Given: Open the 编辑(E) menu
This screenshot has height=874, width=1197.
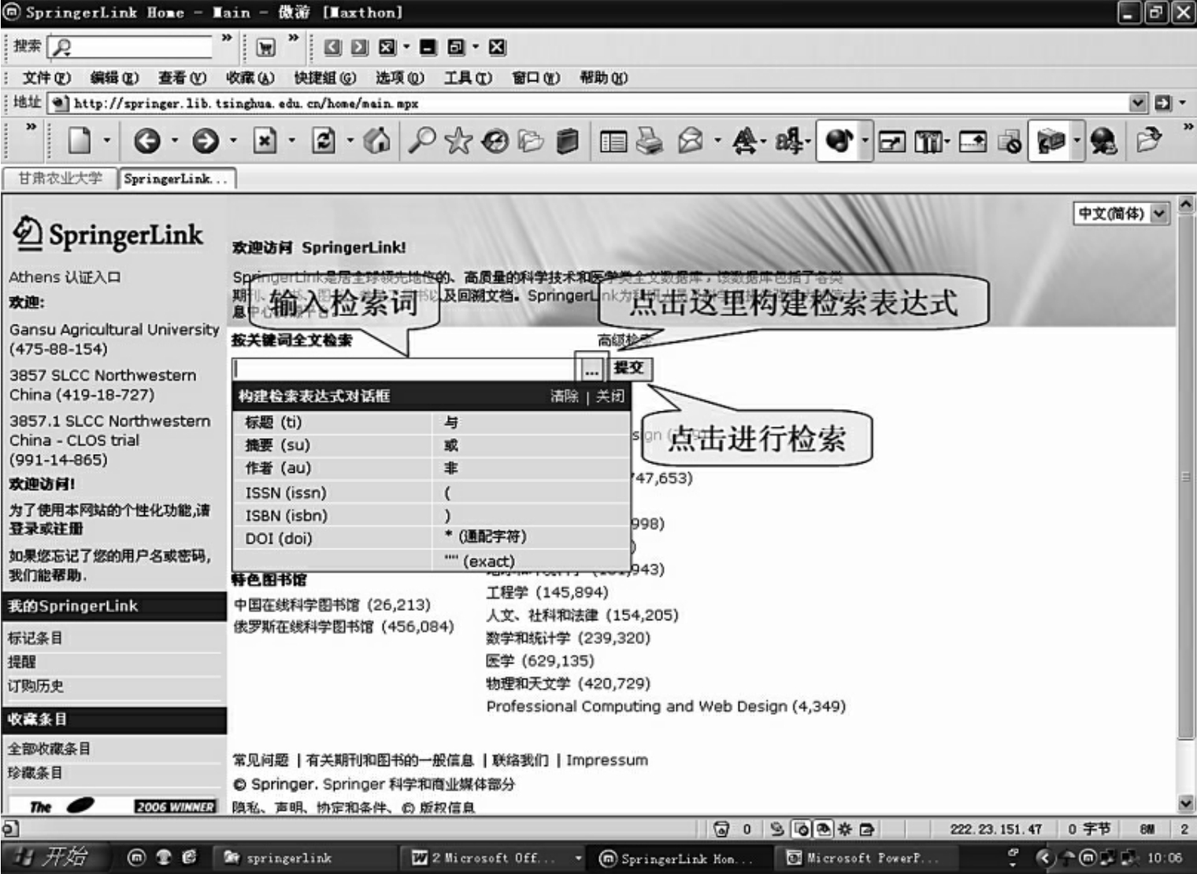Looking at the screenshot, I should 114,77.
